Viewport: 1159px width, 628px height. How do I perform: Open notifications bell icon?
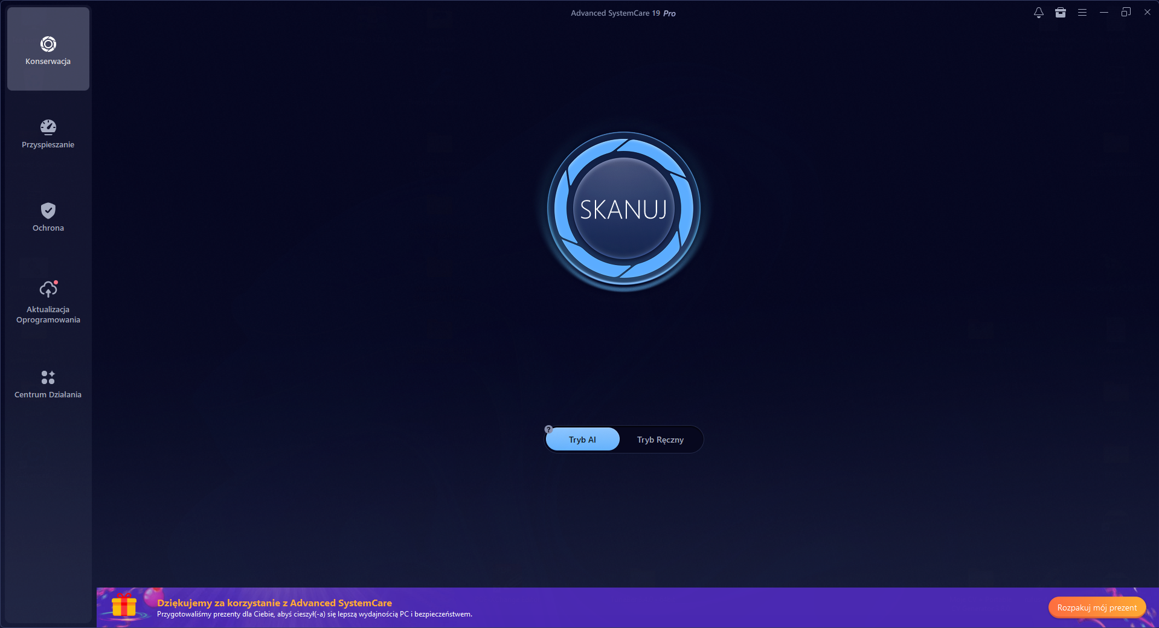(1039, 13)
